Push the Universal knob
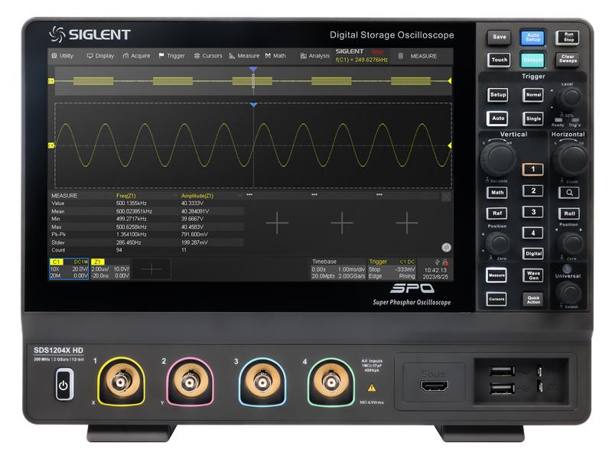The width and height of the screenshot is (612, 459). click(568, 292)
